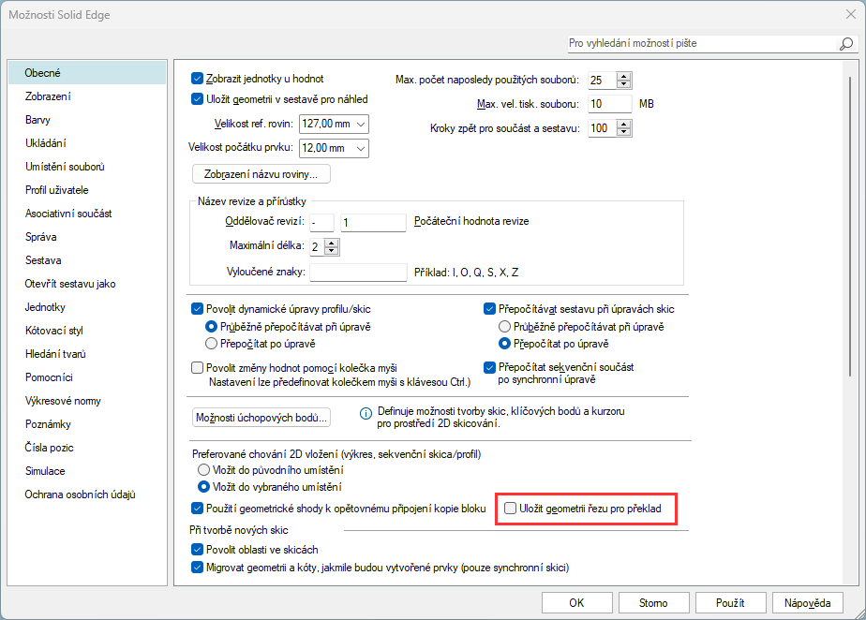866x620 pixels.
Task: Open Možnosti úchopových bodů button
Action: [x=261, y=418]
